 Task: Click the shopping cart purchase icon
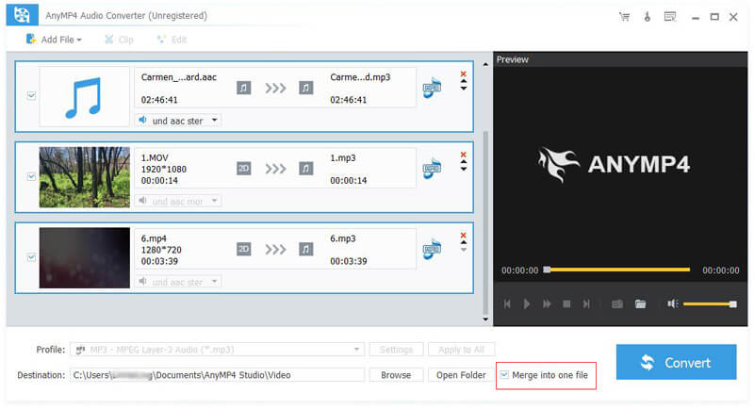623,16
